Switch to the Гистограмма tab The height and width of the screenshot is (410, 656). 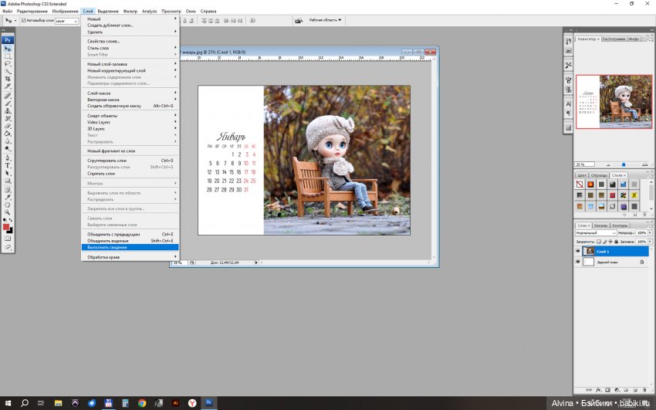614,39
